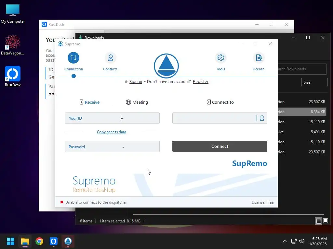Click the Copy access data link

tap(112, 132)
